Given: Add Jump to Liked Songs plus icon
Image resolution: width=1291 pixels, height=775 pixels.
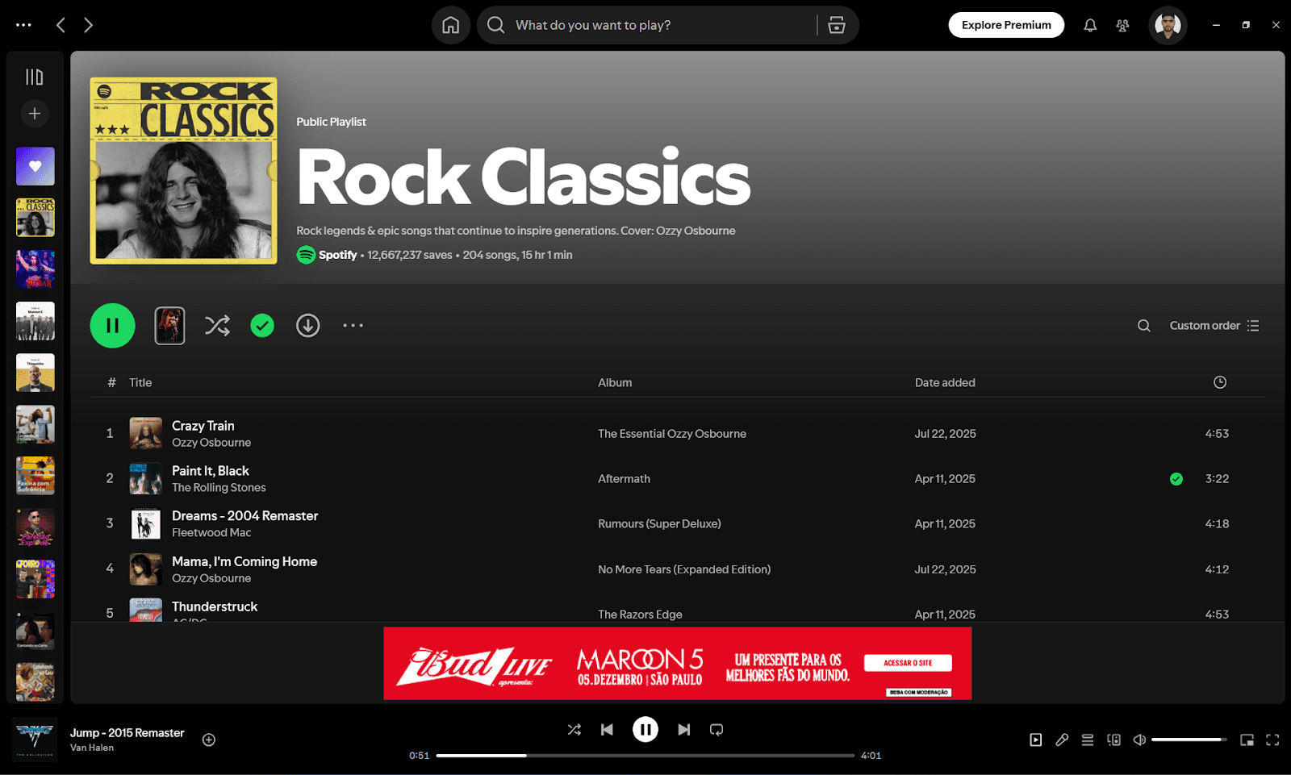Looking at the screenshot, I should 209,740.
